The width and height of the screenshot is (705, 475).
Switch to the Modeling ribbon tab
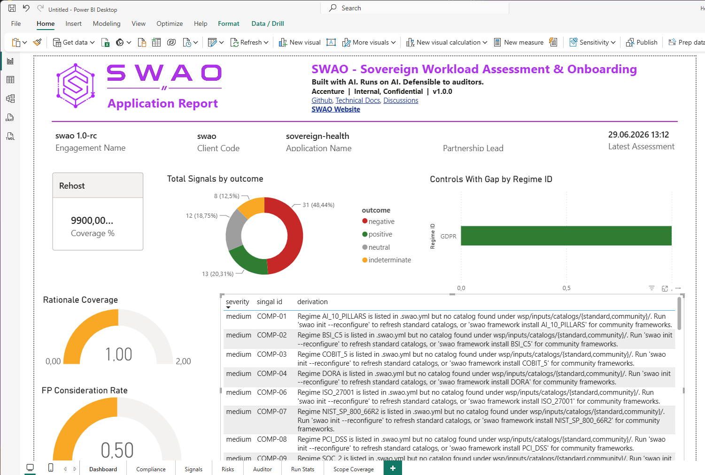click(x=107, y=23)
